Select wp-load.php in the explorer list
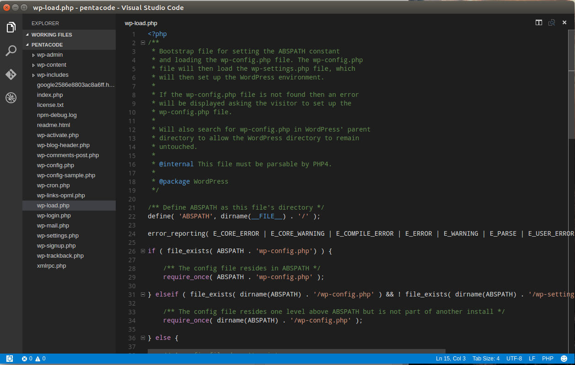 point(69,206)
